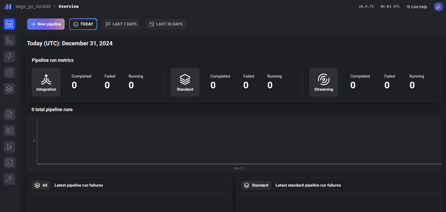This screenshot has height=212, width=446.
Task: Open the Overview dashboard sidebar icon
Action: click(9, 24)
